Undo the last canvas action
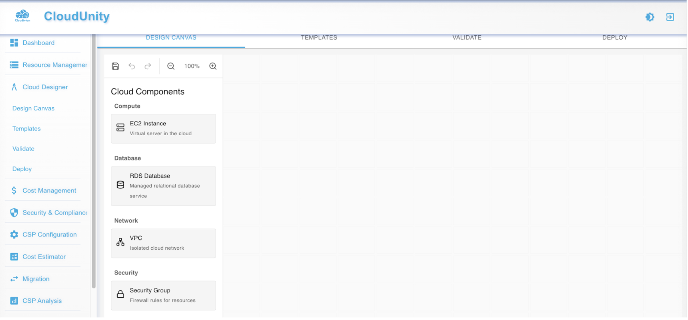The image size is (688, 320). (132, 66)
